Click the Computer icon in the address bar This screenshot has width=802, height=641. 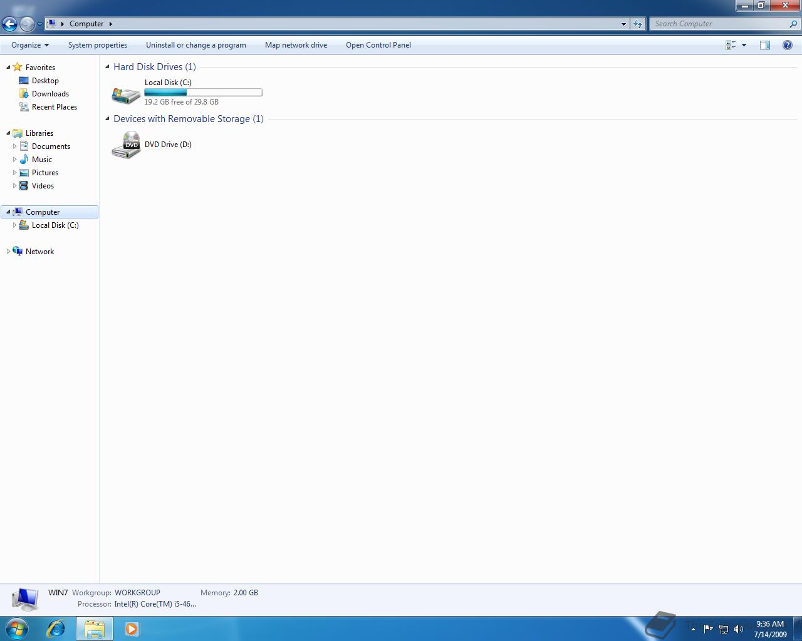[52, 24]
